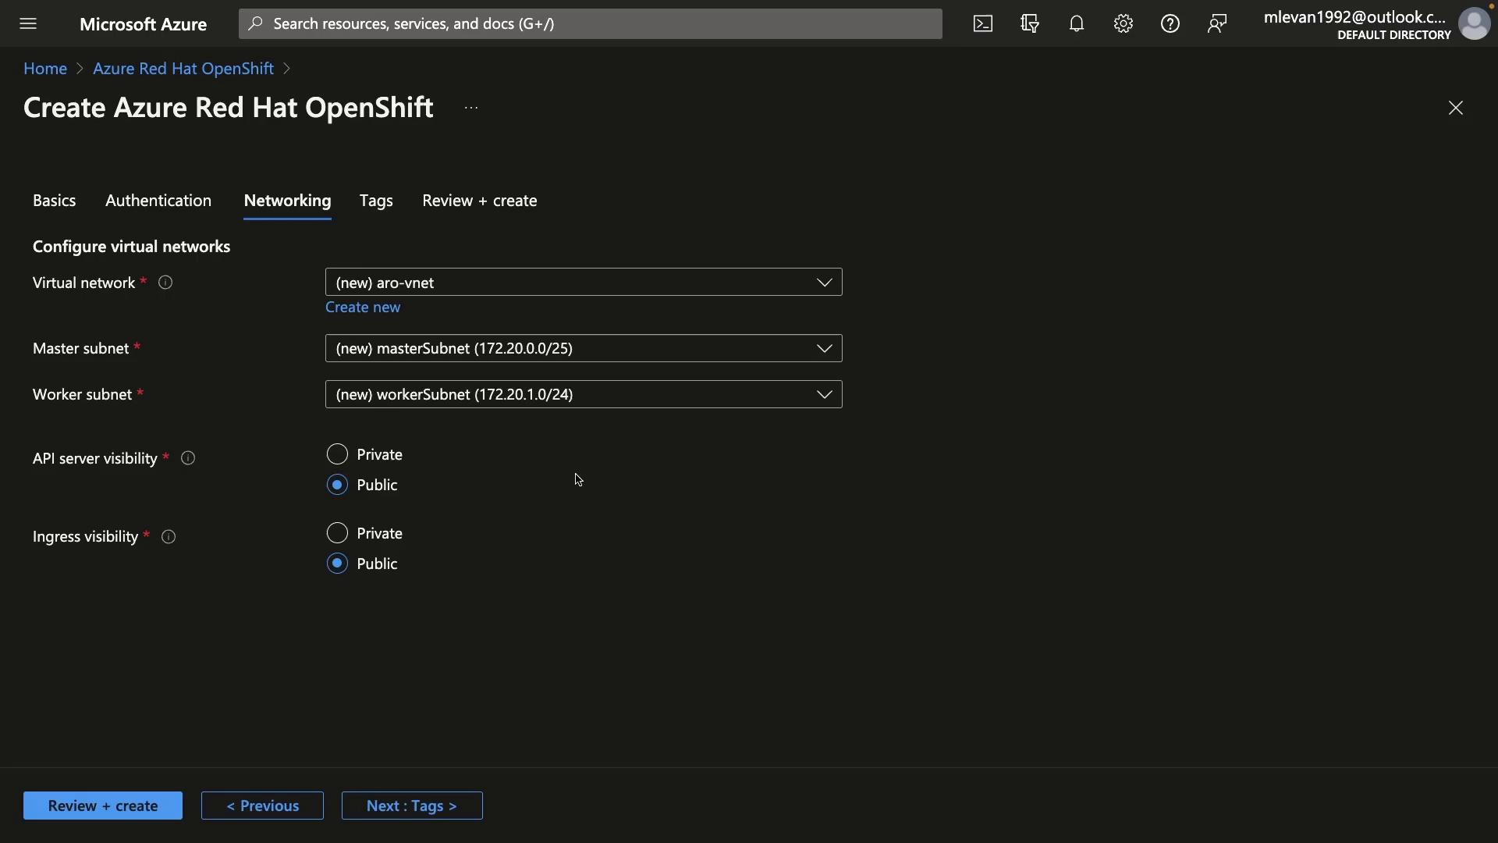
Task: Open Directories and subscriptions filter icon
Action: 1030,23
